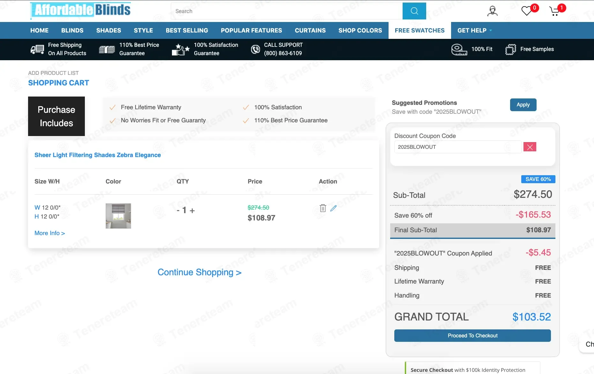594x374 pixels.
Task: Click the Grand Total $103.52 amount
Action: coord(531,317)
